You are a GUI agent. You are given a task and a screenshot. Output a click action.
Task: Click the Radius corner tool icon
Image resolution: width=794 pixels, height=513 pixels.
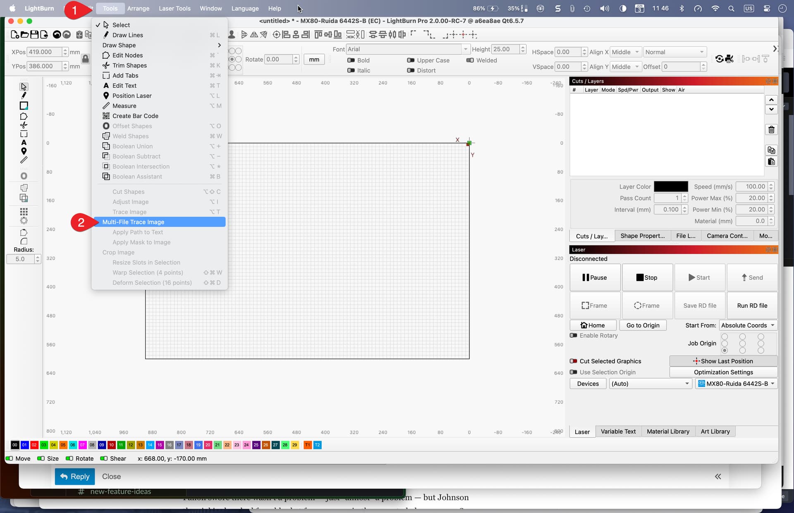pyautogui.click(x=24, y=241)
